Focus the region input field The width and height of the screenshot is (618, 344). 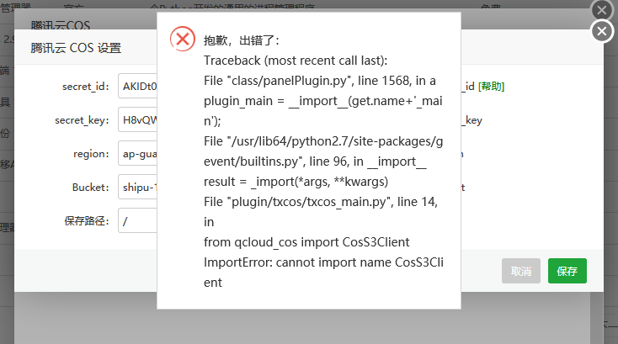137,153
